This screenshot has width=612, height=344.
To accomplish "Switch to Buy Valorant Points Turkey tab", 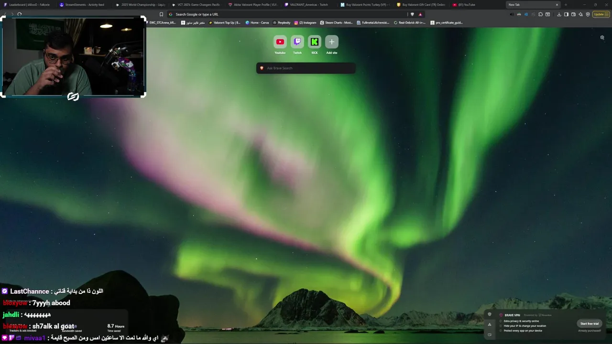I will [x=365, y=5].
